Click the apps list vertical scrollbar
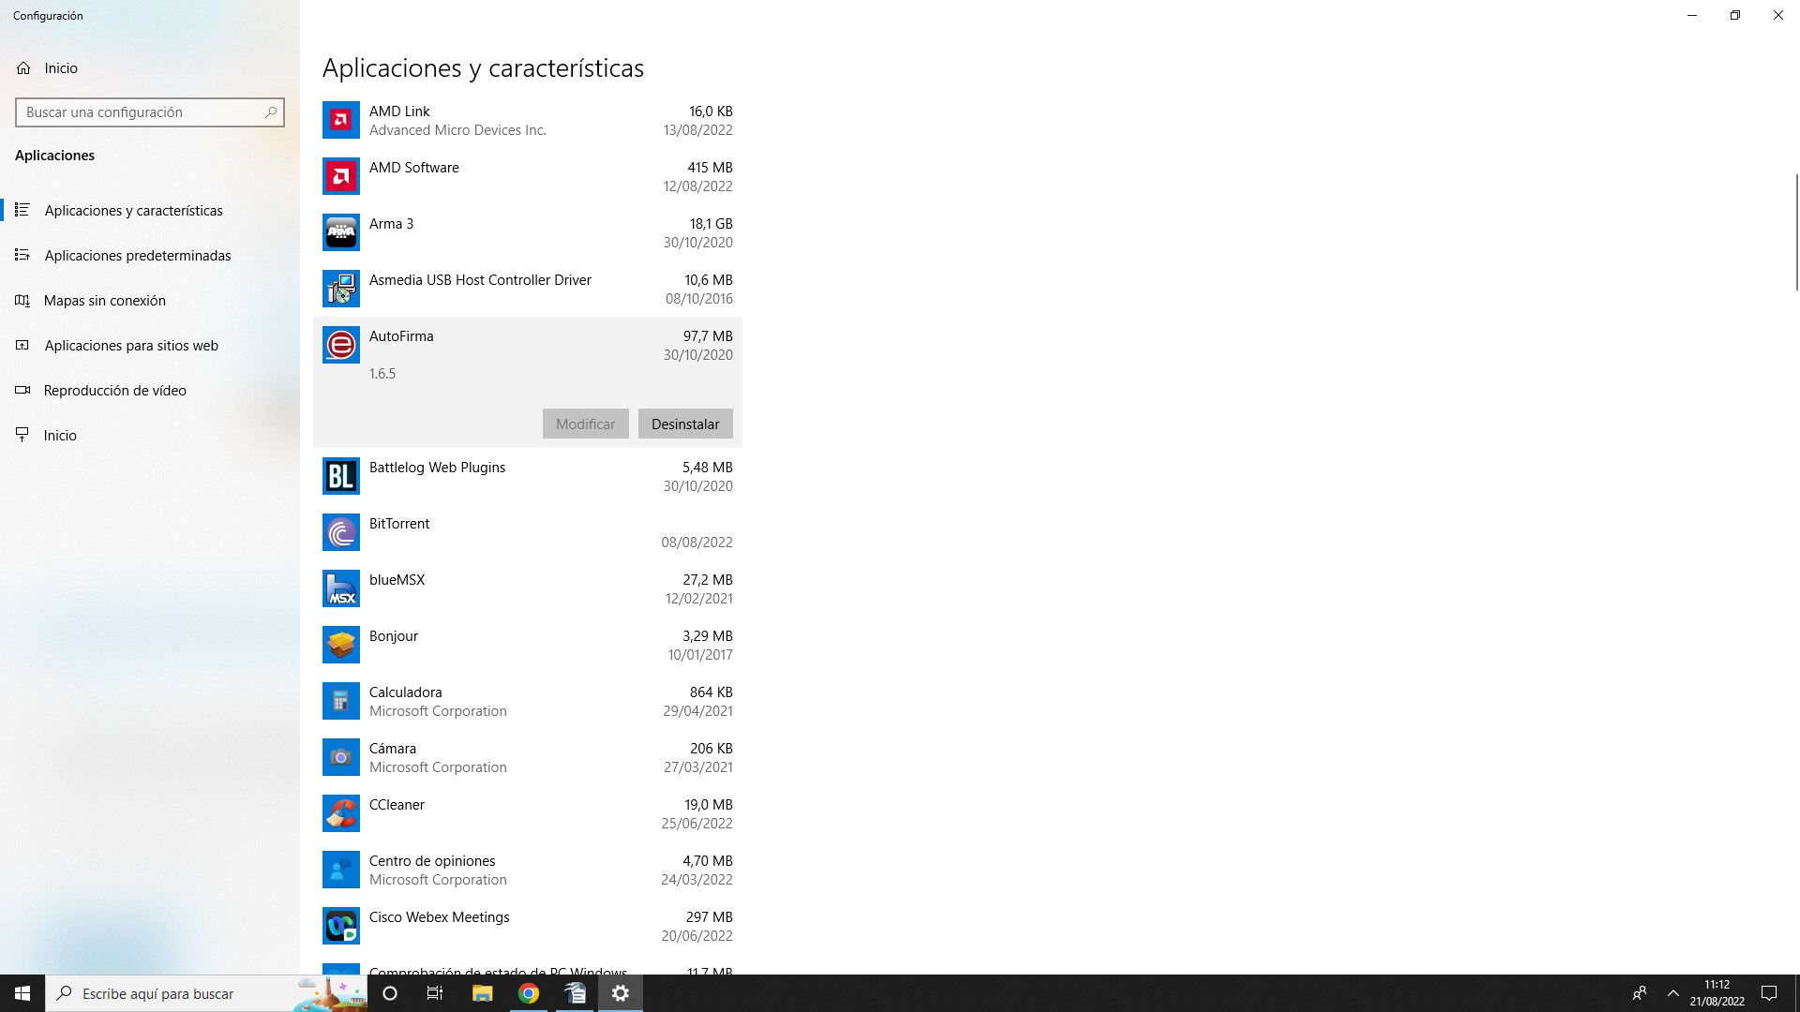 point(1795,234)
